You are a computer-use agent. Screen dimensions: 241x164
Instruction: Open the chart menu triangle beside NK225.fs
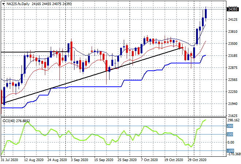coord(3,4)
